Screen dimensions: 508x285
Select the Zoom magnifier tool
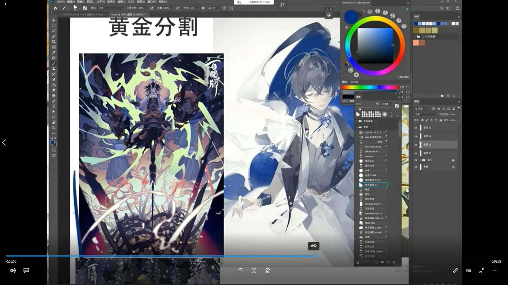(x=54, y=128)
